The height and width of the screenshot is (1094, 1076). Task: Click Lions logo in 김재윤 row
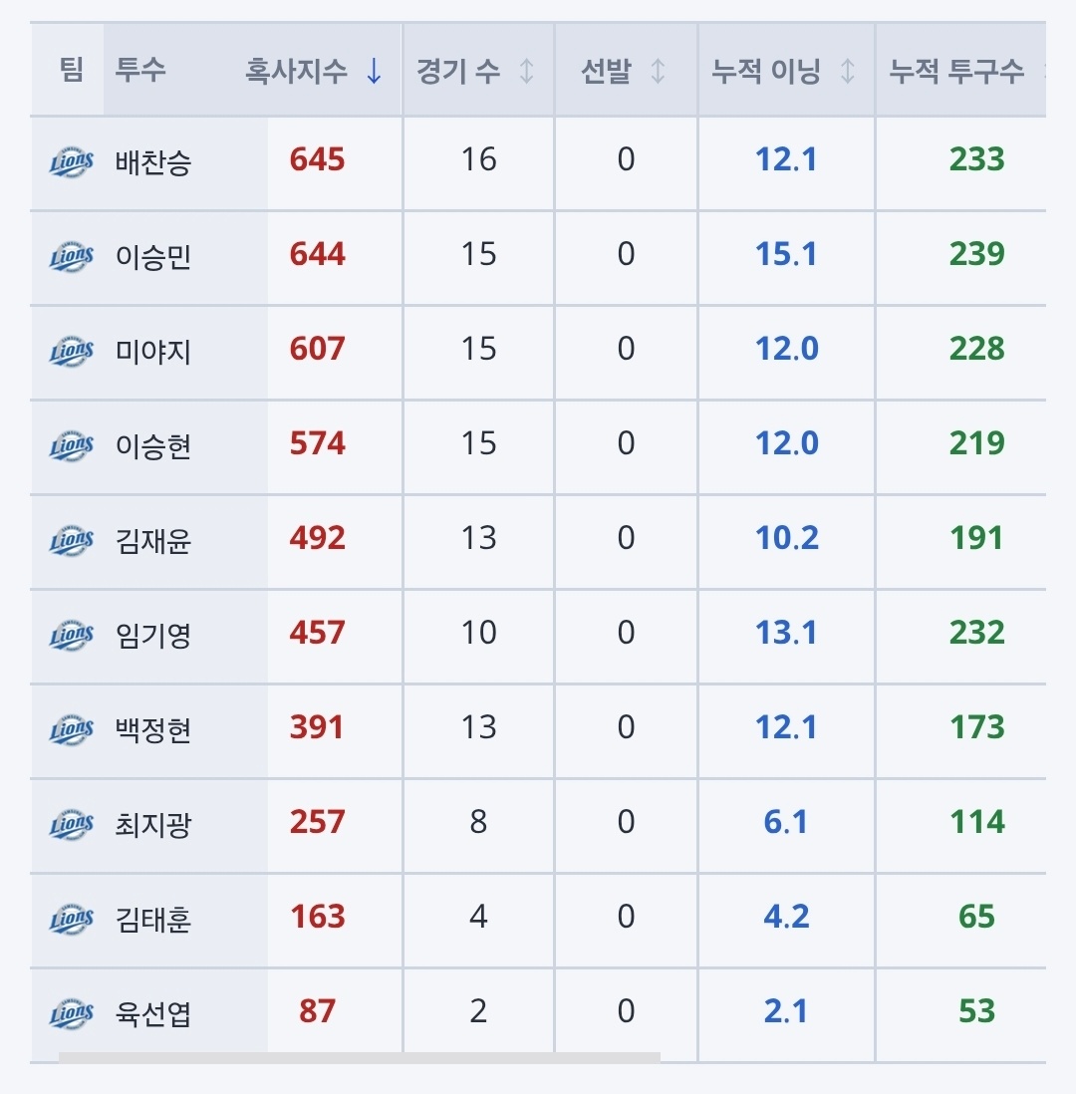(71, 541)
